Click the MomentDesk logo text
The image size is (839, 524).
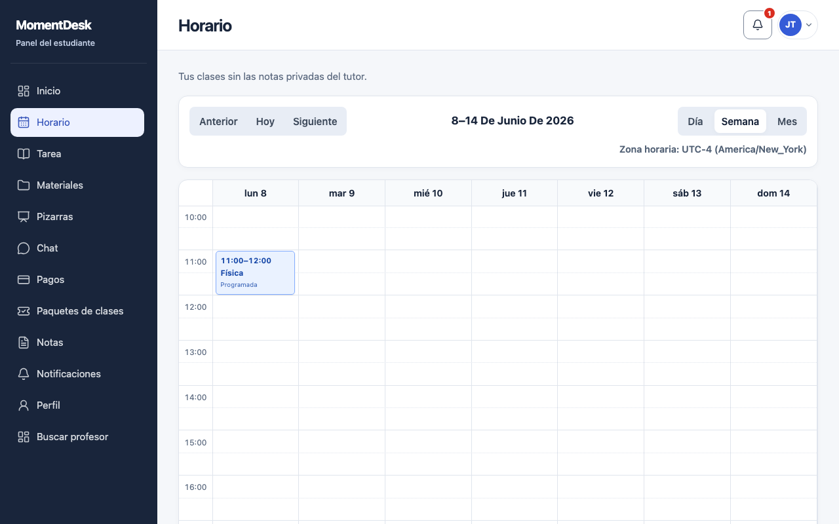tap(54, 25)
